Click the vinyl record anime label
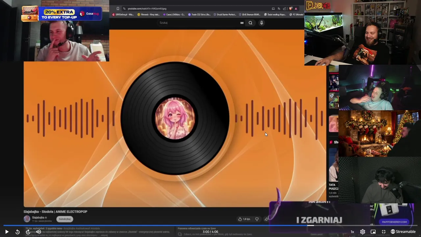 pos(175,118)
